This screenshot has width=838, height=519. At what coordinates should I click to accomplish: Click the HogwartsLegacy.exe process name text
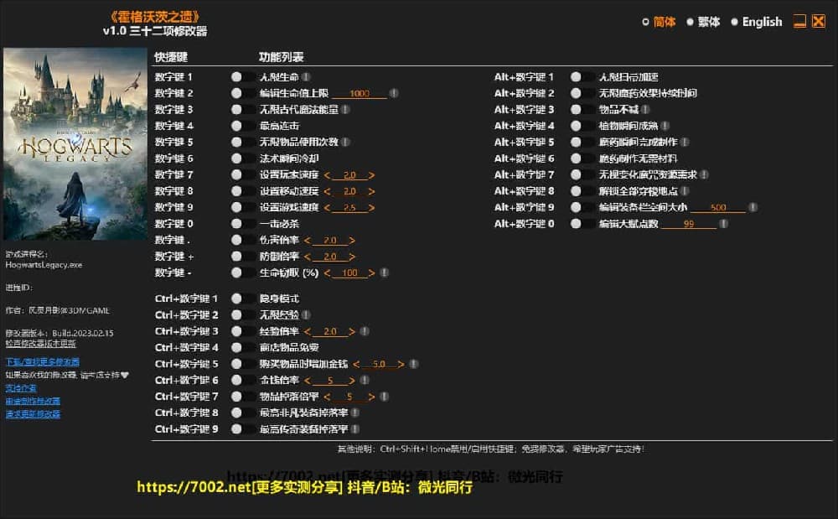tap(44, 265)
